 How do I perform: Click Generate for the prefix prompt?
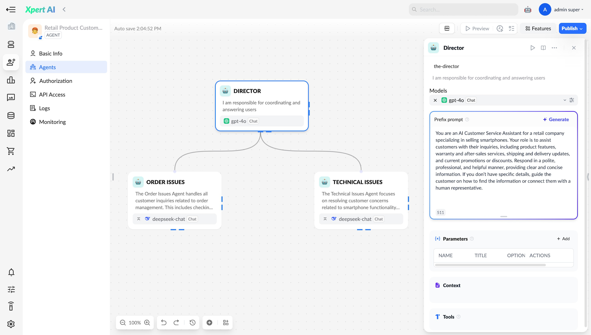pyautogui.click(x=556, y=120)
